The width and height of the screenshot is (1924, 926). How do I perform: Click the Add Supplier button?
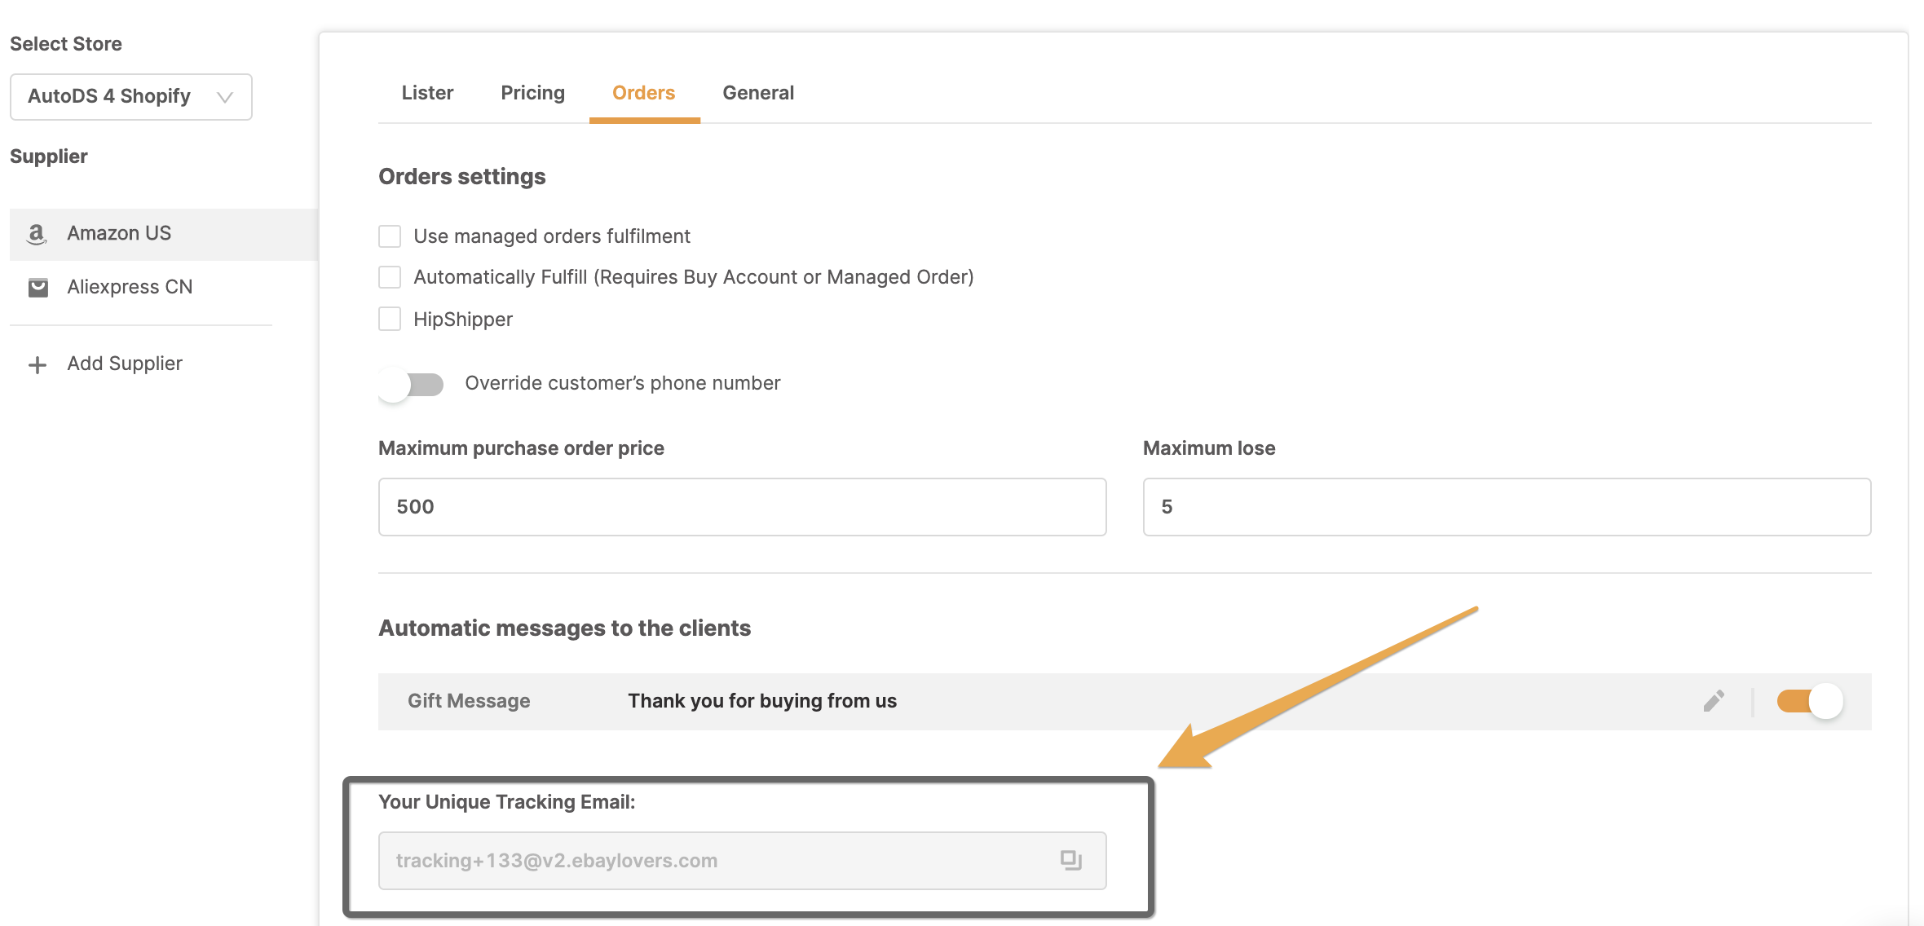(124, 364)
